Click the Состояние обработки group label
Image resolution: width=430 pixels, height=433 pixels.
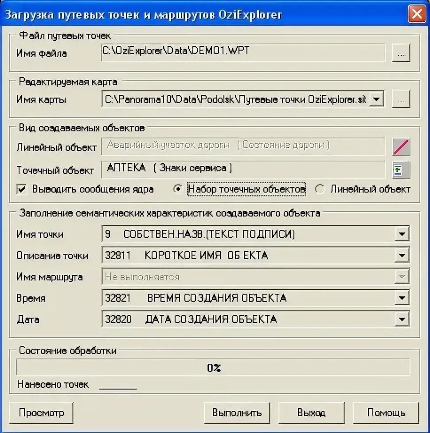click(x=68, y=350)
